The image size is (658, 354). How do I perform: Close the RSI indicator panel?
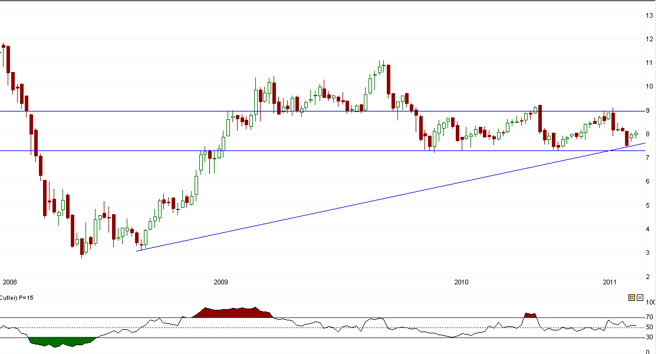[640, 298]
